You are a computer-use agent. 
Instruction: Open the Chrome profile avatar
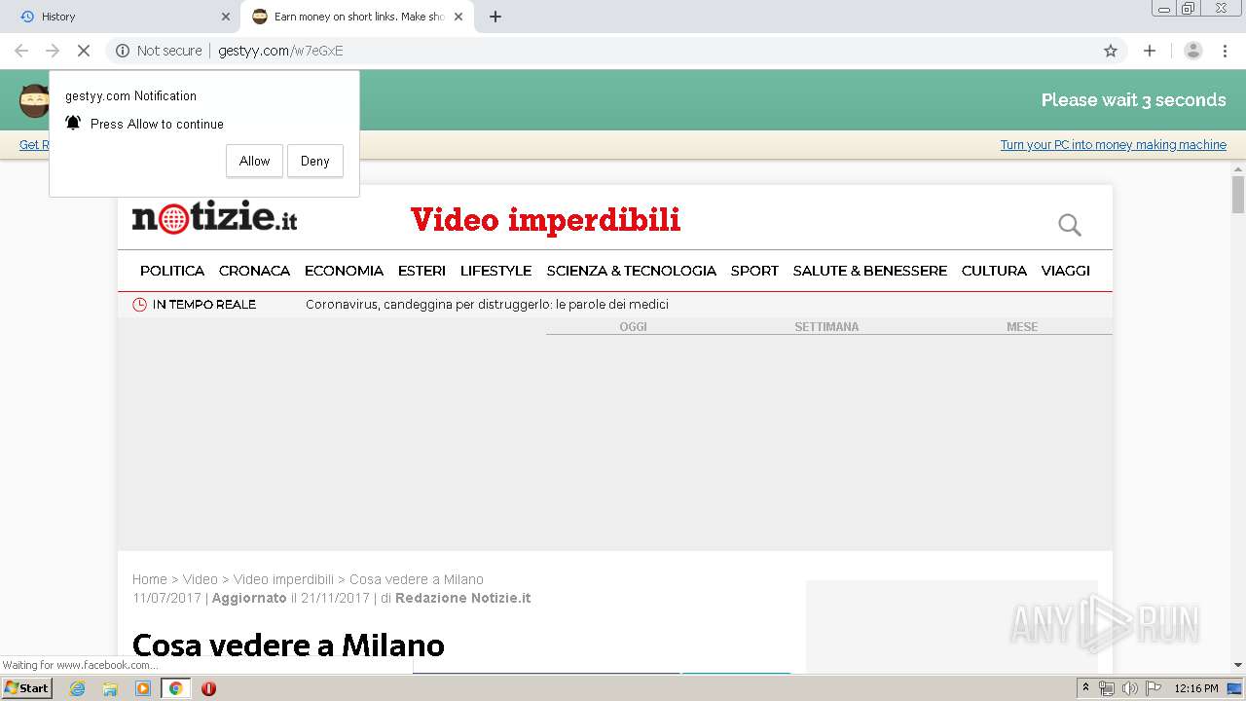tap(1193, 51)
